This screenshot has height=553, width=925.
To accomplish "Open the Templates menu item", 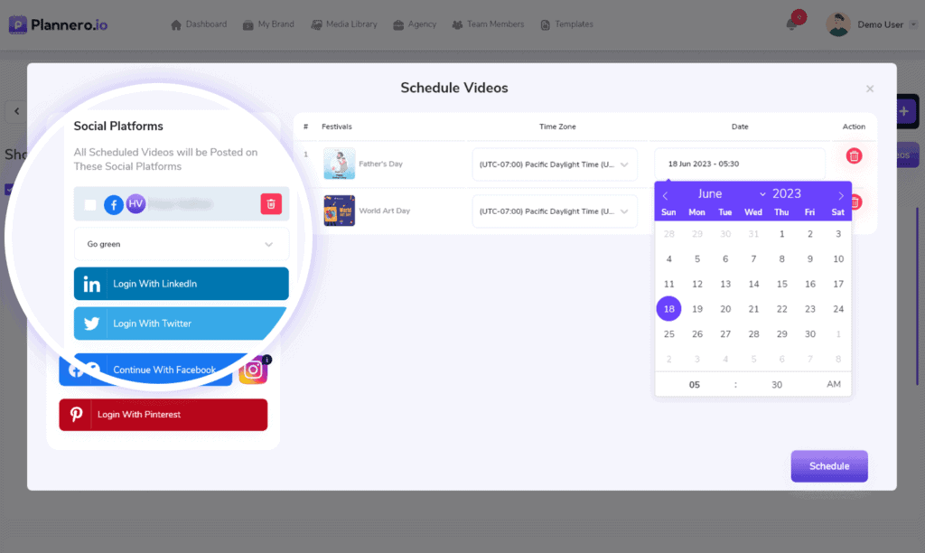I will [x=566, y=24].
